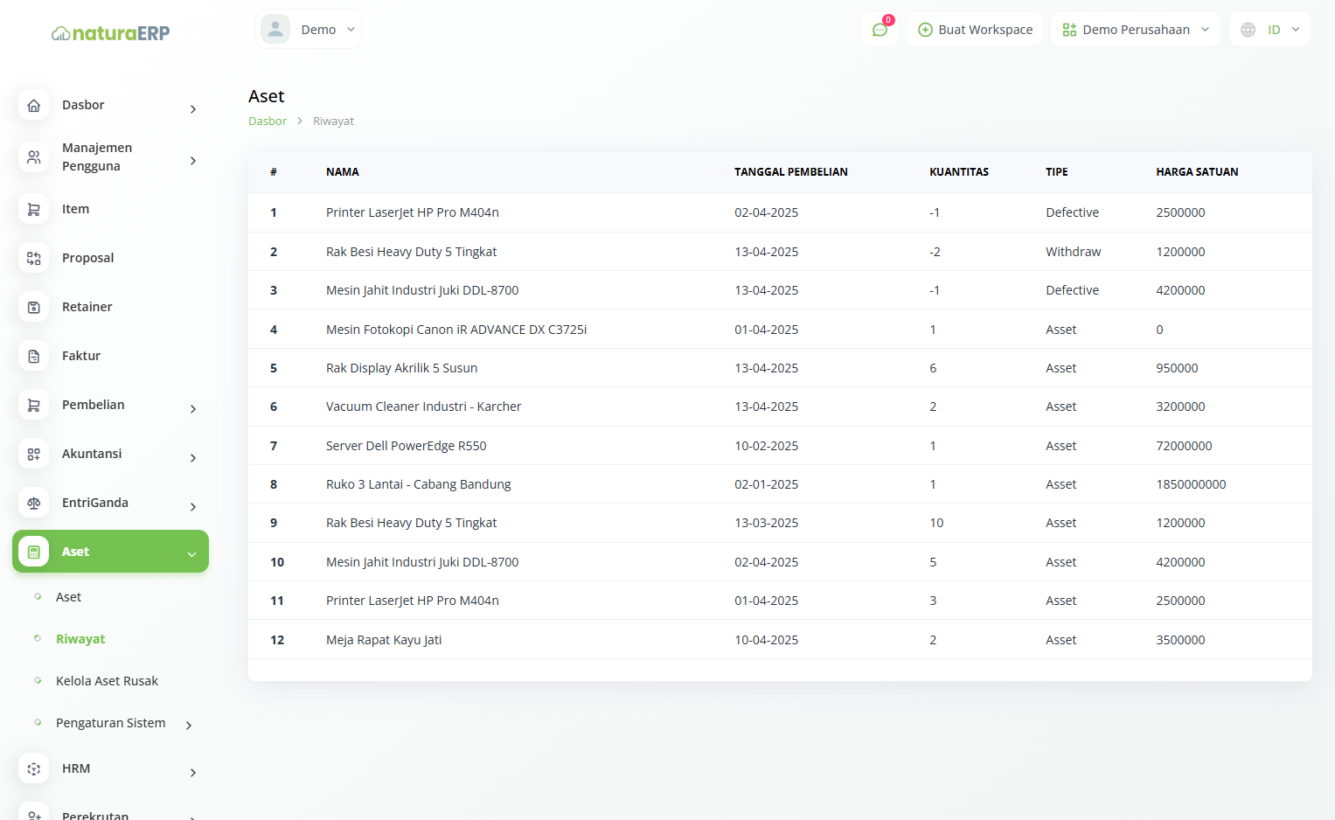1335x820 pixels.
Task: Open the Proposal menu entry
Action: pyautogui.click(x=87, y=258)
